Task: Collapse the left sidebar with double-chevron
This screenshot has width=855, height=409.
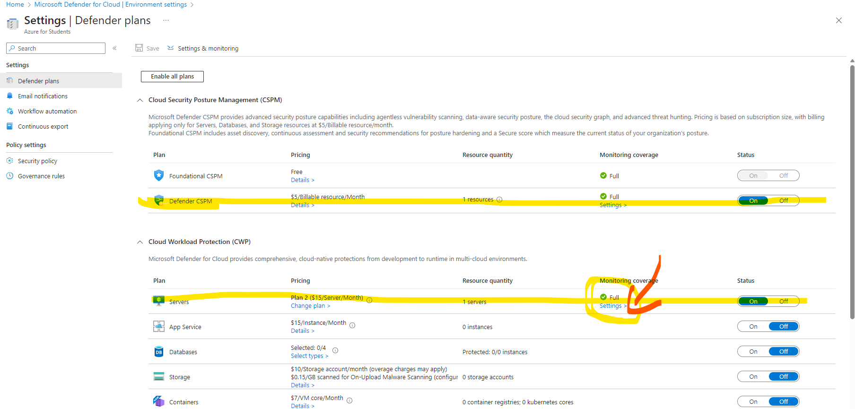Action: coord(114,48)
